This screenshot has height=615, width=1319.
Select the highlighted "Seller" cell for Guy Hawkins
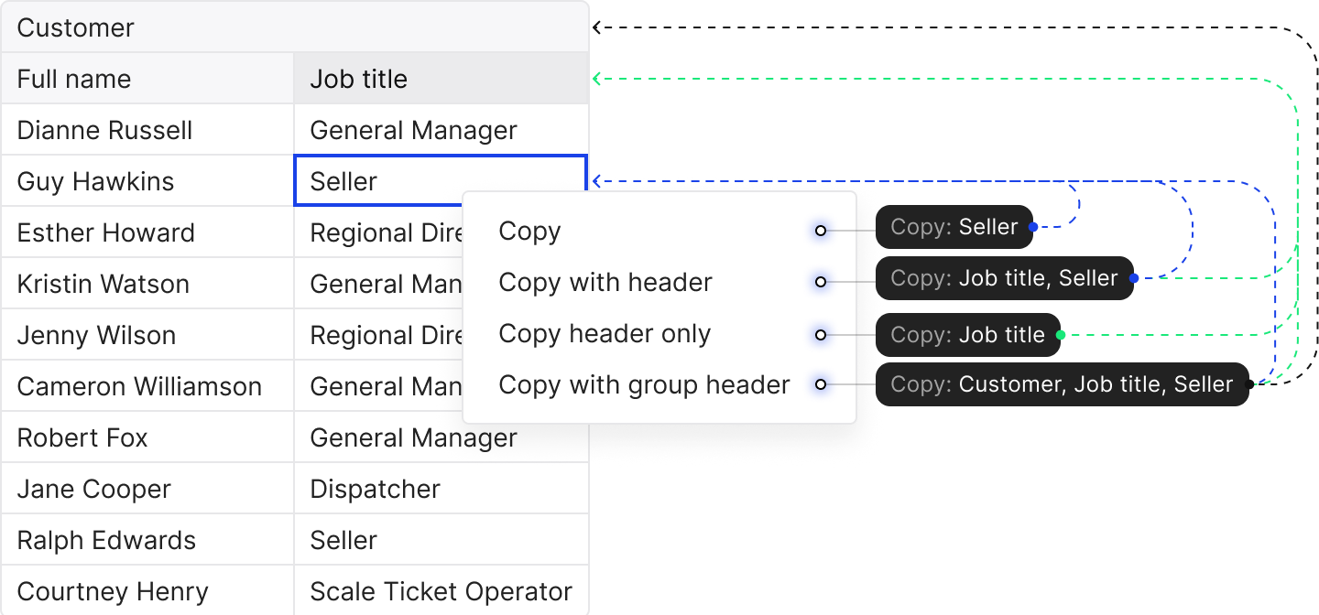(385, 181)
